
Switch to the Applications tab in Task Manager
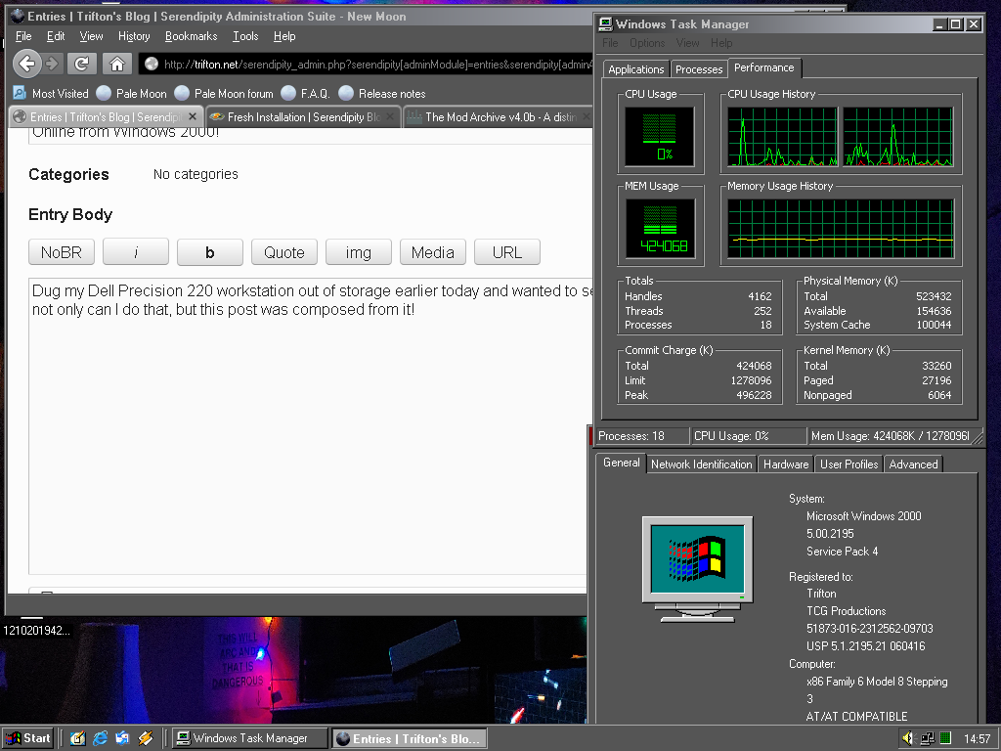pos(635,69)
